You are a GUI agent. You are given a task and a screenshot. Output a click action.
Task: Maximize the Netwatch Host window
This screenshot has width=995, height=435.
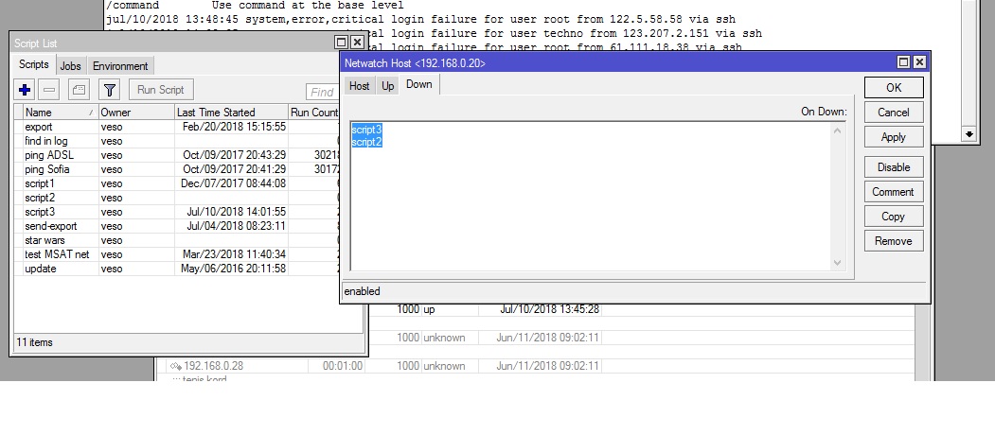(903, 62)
